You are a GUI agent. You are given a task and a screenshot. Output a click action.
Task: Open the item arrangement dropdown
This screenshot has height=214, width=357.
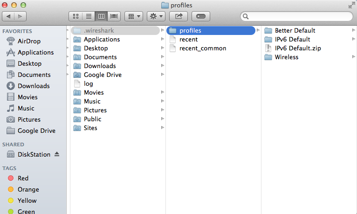(x=134, y=16)
